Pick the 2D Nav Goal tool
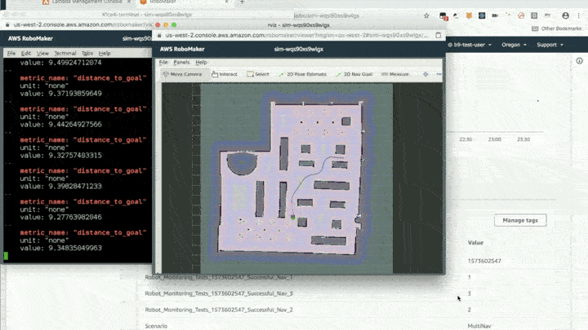The width and height of the screenshot is (588, 330). click(x=354, y=74)
